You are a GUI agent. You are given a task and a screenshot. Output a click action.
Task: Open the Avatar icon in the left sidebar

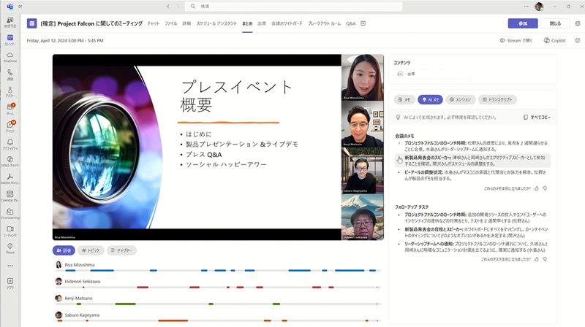[x=10, y=92]
